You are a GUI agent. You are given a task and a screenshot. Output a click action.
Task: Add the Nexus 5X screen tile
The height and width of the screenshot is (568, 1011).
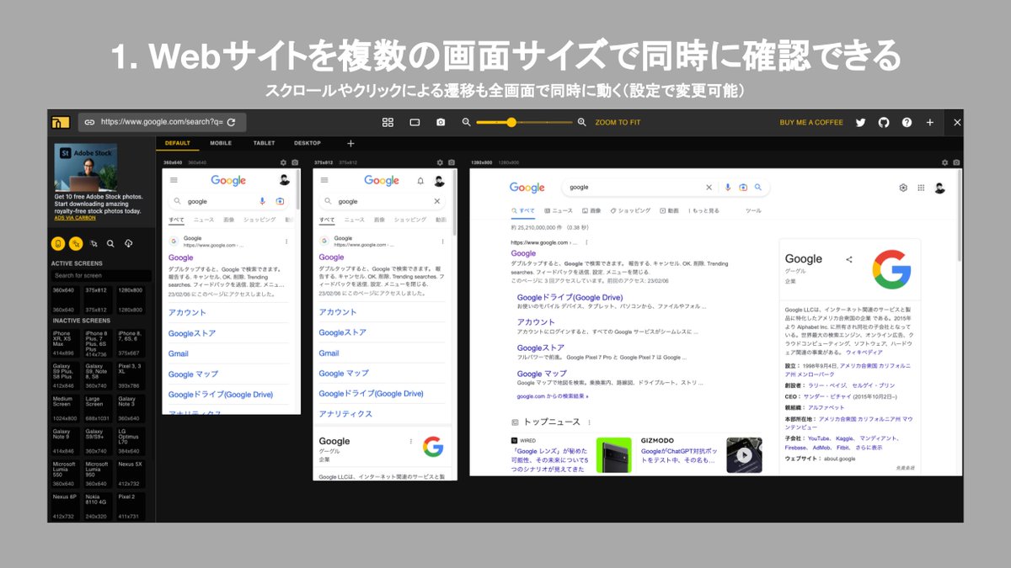[x=130, y=474]
